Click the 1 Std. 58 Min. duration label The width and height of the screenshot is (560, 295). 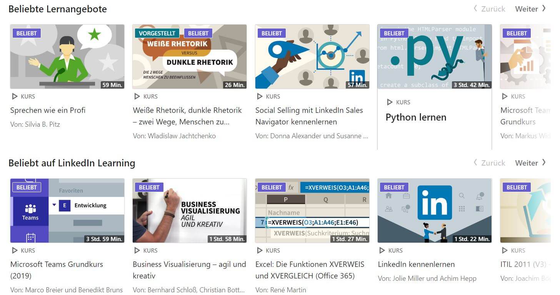227,239
